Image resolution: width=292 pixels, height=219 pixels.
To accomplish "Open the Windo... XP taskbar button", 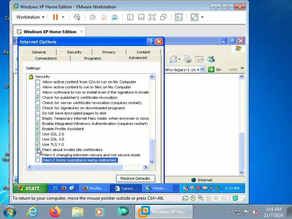I will (x=158, y=188).
